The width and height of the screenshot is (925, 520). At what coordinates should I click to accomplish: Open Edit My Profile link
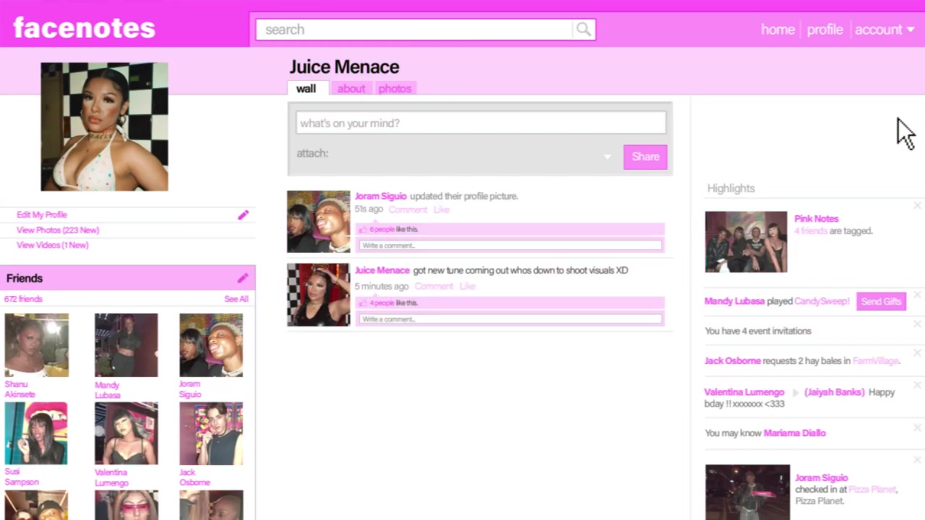[42, 214]
